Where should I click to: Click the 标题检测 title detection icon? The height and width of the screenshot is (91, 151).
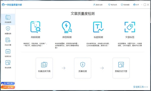click(98, 27)
